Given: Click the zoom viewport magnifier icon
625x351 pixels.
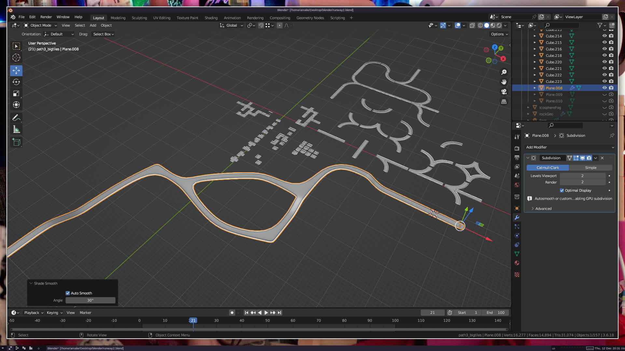Looking at the screenshot, I should click(x=504, y=72).
